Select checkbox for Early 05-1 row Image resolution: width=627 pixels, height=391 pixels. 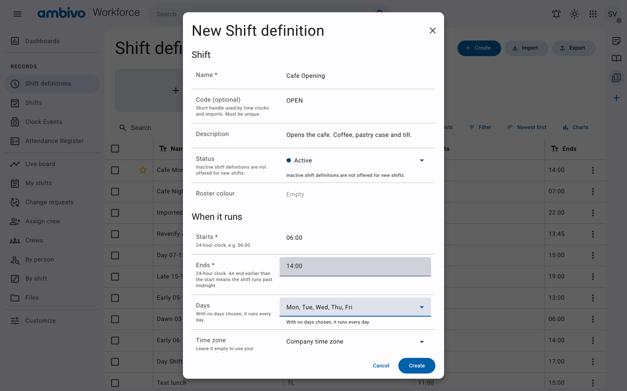[x=115, y=298]
